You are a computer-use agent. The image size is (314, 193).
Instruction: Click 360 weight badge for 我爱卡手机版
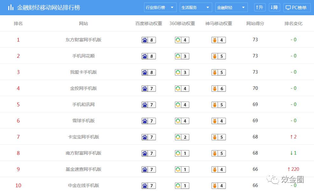(x=182, y=72)
